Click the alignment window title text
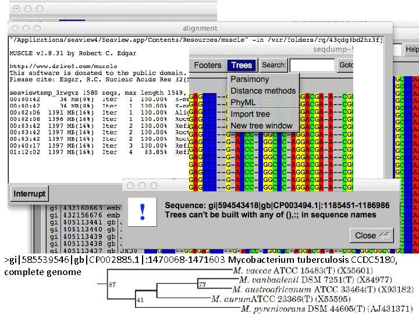The image size is (419, 314). point(200,28)
